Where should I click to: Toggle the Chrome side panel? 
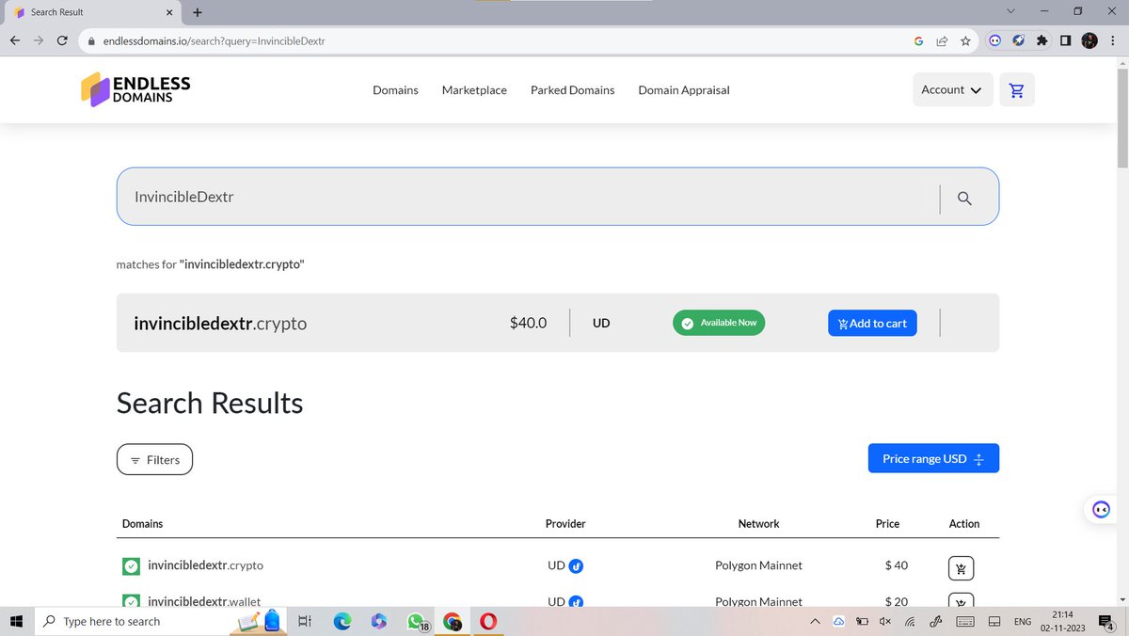1065,40
